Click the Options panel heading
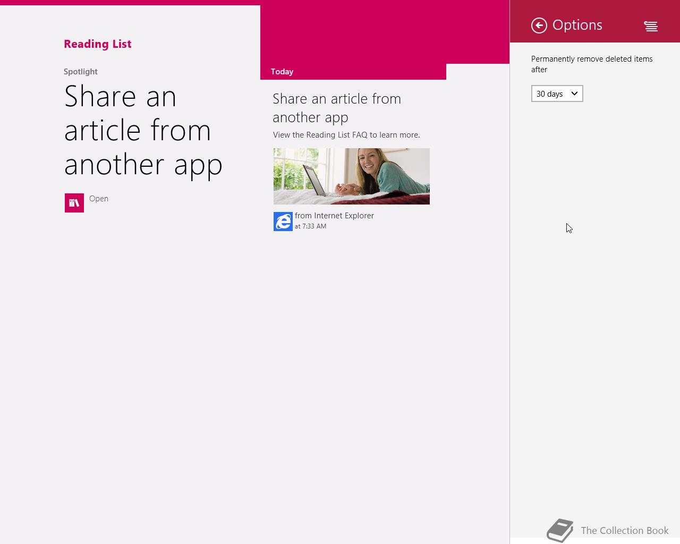The height and width of the screenshot is (544, 680). [x=577, y=25]
